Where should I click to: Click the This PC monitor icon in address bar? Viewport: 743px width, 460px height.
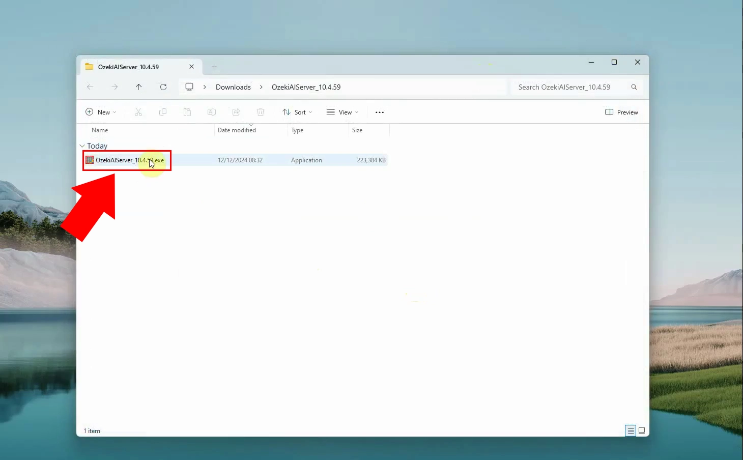click(189, 87)
